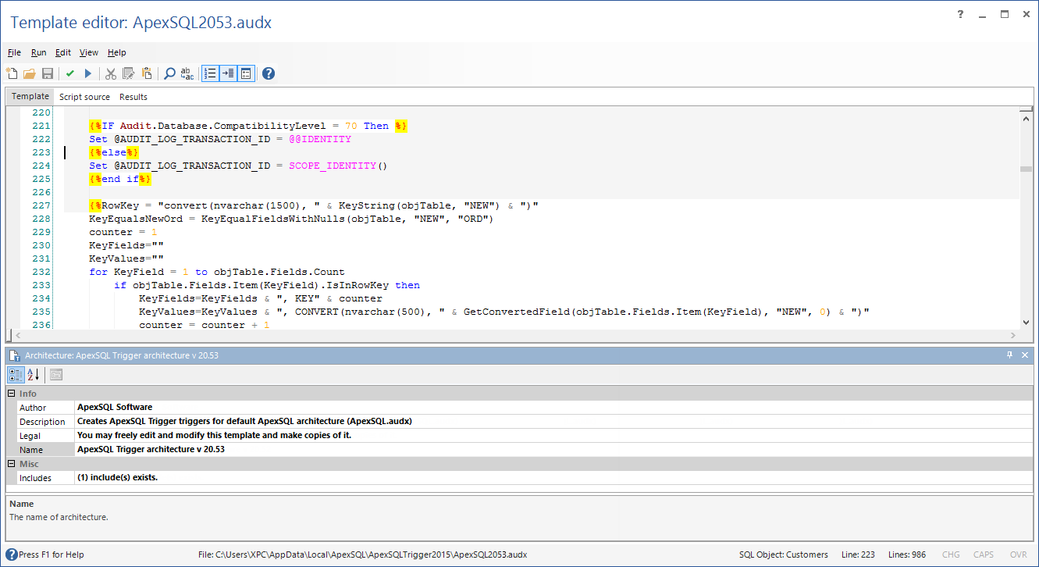The image size is (1039, 567).
Task: Collapse the Misc category
Action: click(11, 464)
